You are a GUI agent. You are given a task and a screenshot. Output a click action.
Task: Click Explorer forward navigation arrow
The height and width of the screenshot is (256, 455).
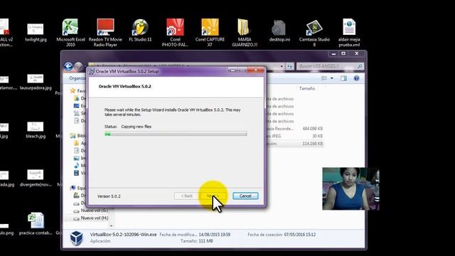pos(78,66)
